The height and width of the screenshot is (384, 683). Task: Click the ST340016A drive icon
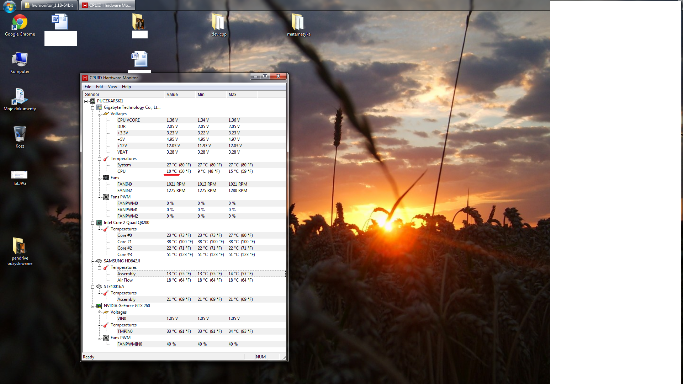point(99,287)
